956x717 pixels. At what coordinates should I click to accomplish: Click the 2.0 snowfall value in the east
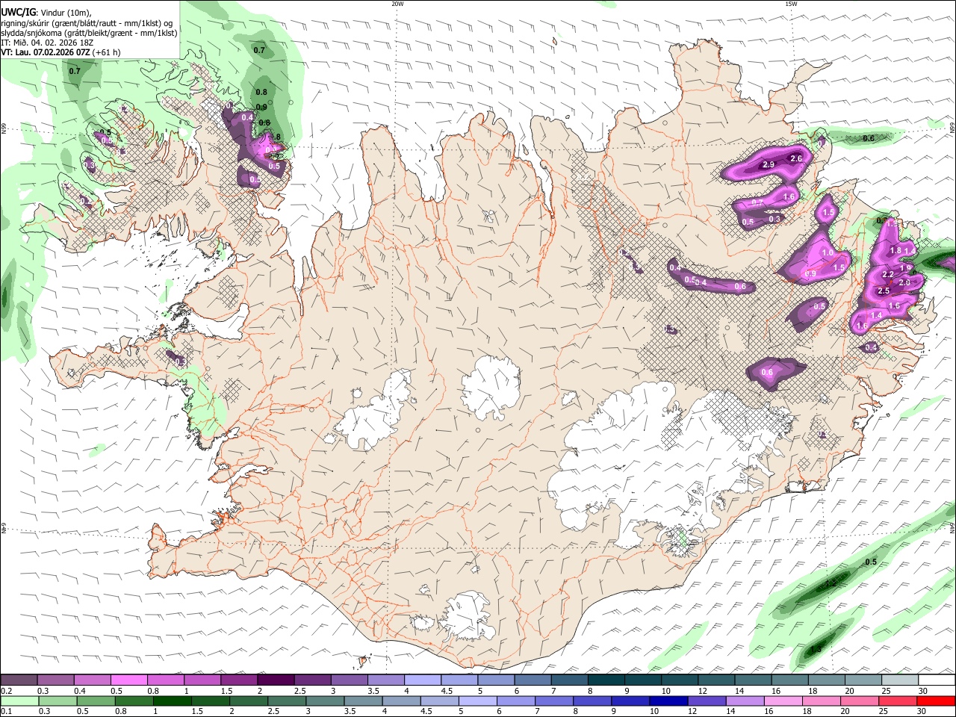click(904, 283)
